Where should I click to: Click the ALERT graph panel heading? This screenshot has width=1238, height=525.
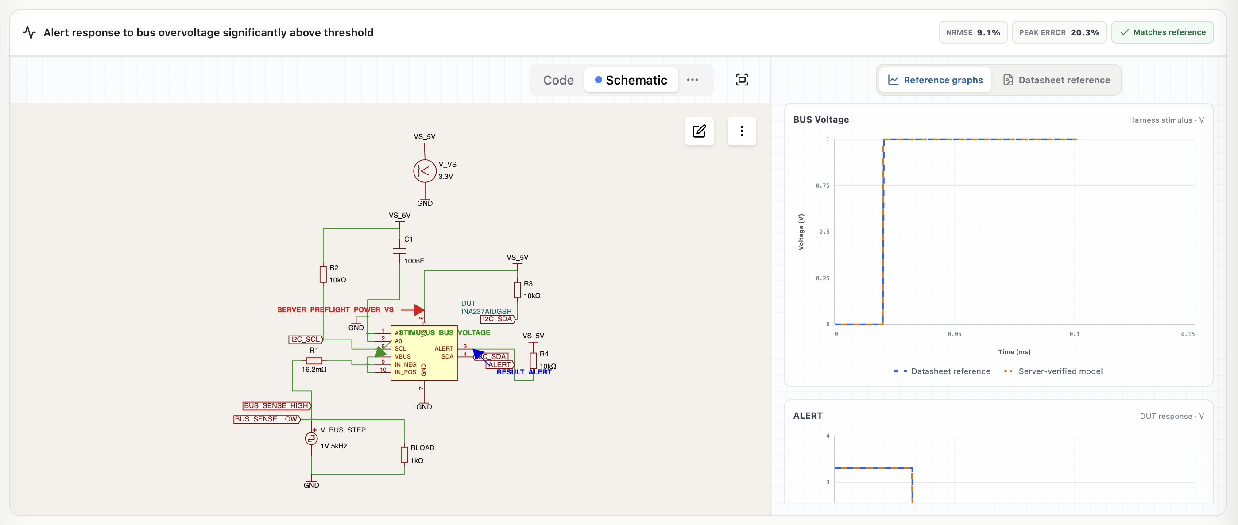coord(807,416)
